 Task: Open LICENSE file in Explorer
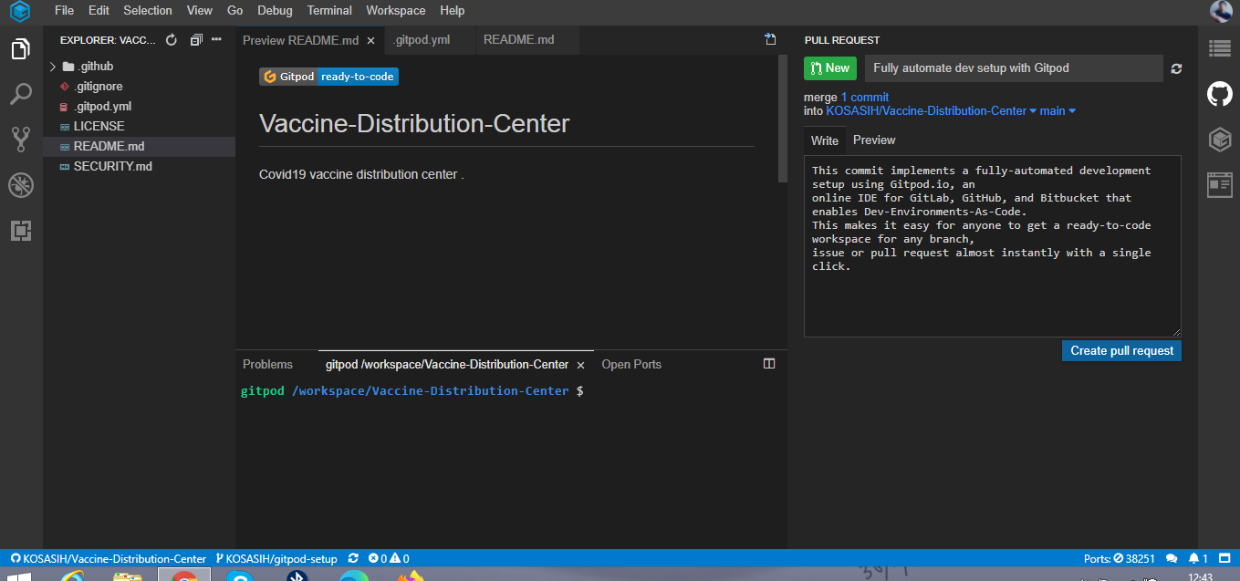139,126
